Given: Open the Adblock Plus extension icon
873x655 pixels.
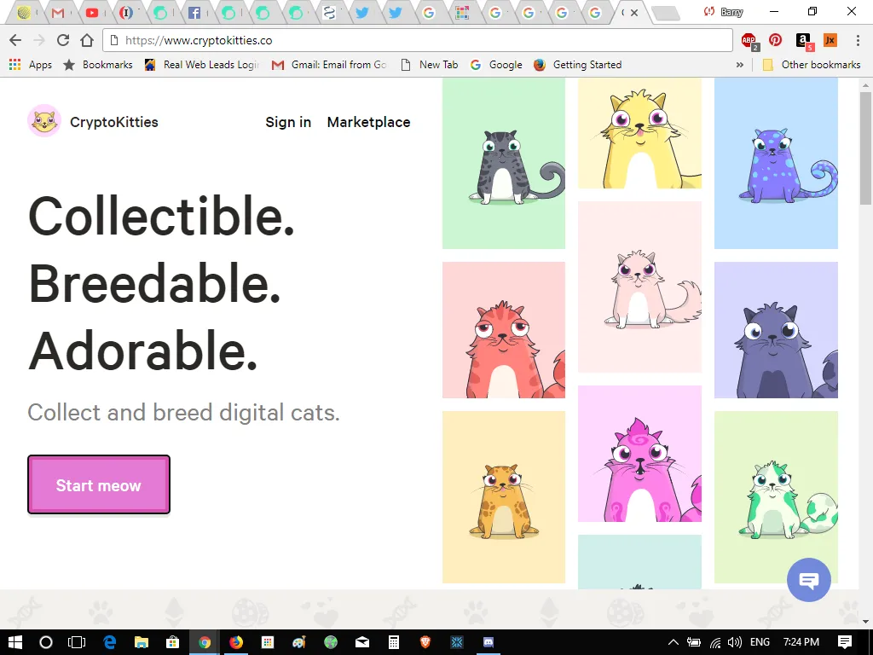Looking at the screenshot, I should coord(749,40).
